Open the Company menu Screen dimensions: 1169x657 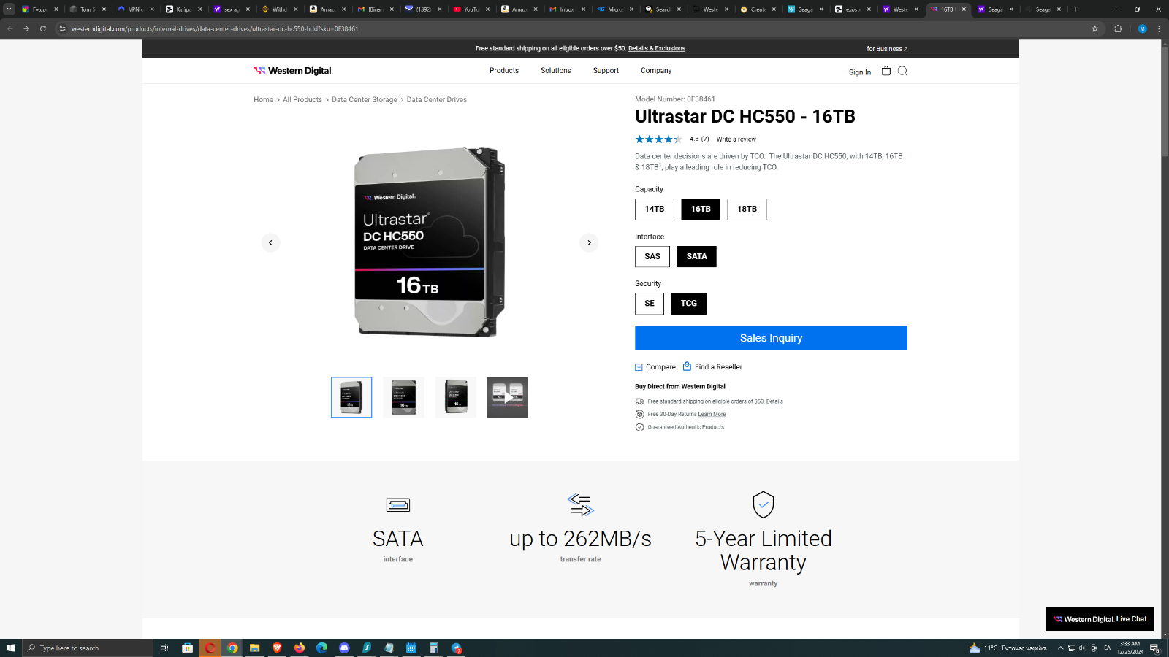(656, 71)
